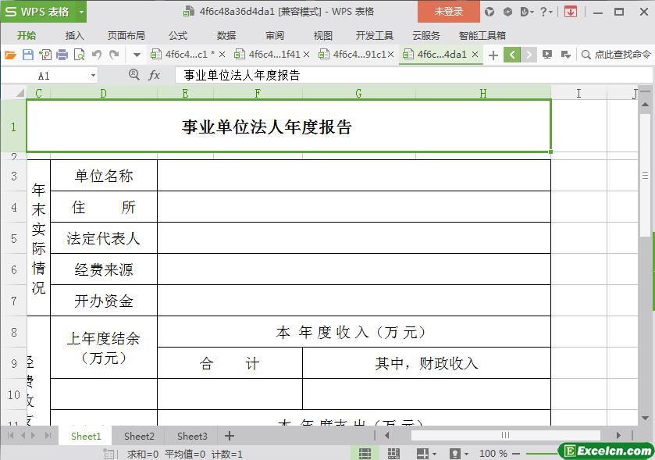Jump to first sheet navigation arrow
Image resolution: width=655 pixels, height=460 pixels.
pyautogui.click(x=10, y=436)
